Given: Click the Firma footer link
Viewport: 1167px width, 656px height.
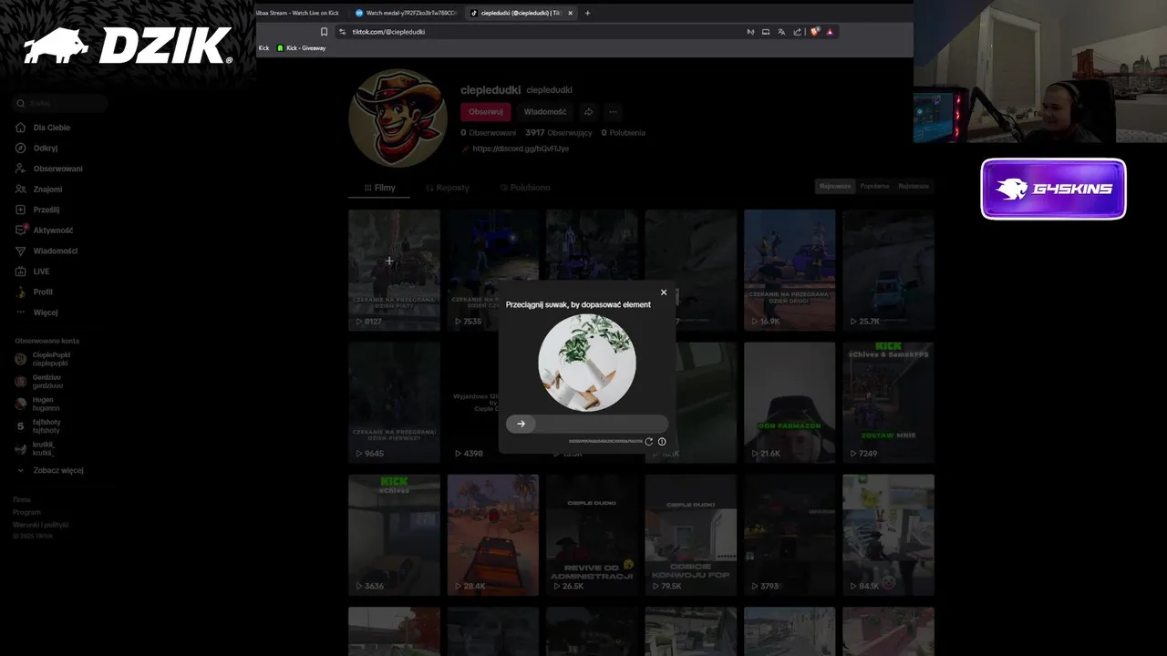Looking at the screenshot, I should (22, 499).
